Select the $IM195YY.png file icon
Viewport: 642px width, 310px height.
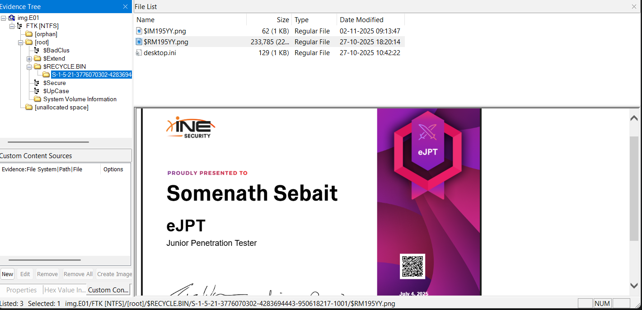pos(139,31)
